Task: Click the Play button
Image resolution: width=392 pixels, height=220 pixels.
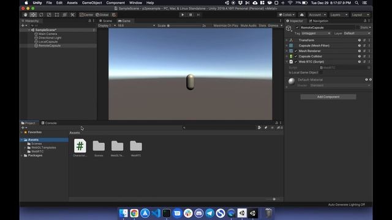Action: pyautogui.click(x=183, y=15)
